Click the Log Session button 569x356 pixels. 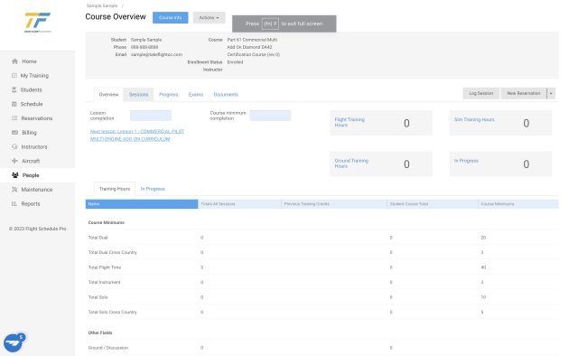click(480, 93)
